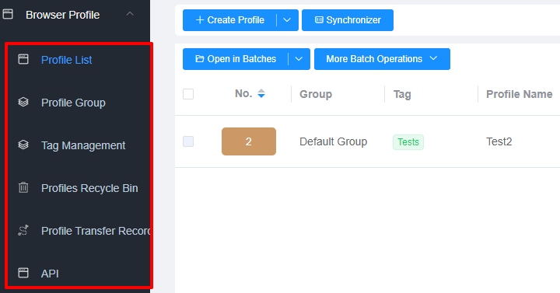Click the tan number 2 badge
The image size is (560, 293).
(x=249, y=141)
